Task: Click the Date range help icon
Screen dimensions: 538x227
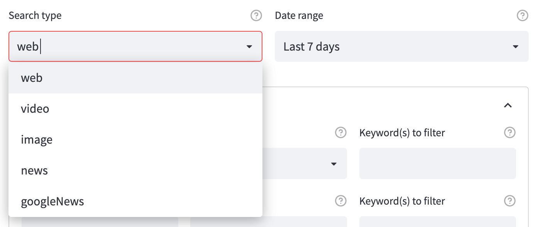Action: [x=522, y=16]
